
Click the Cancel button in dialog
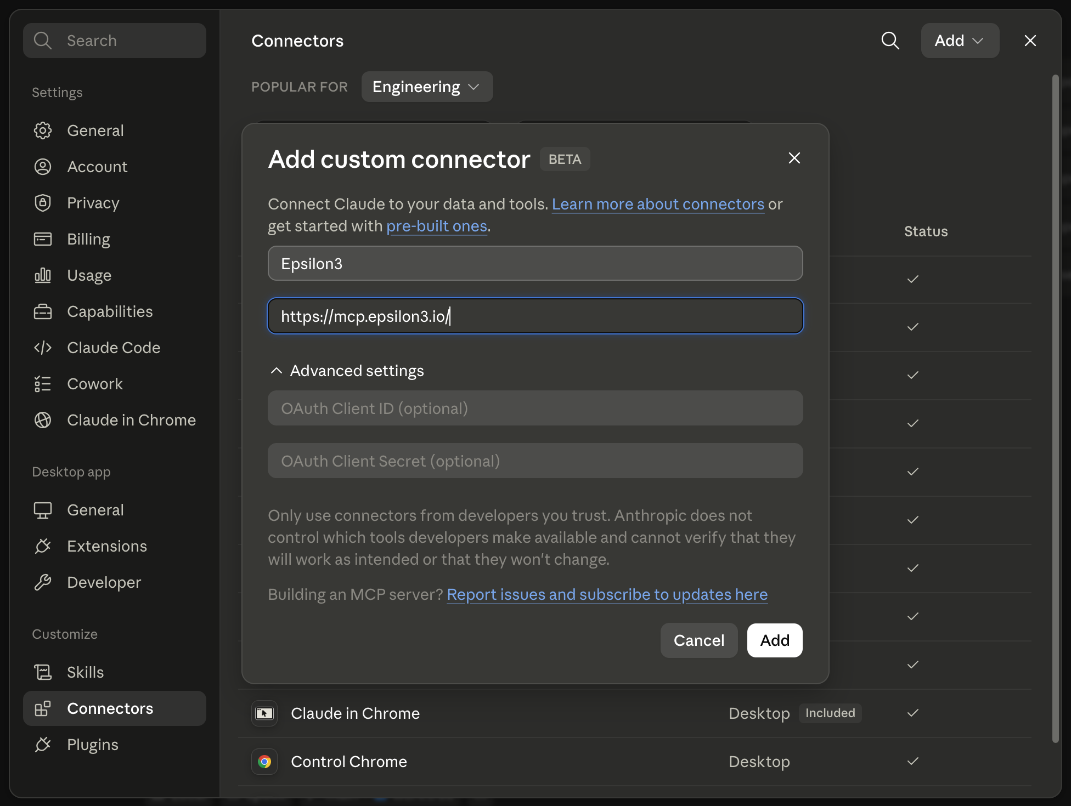(x=699, y=640)
